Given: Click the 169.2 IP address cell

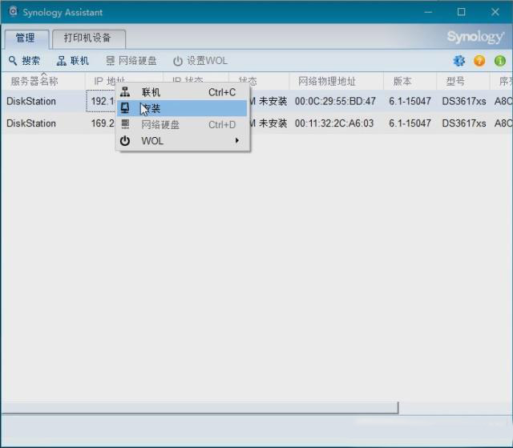Looking at the screenshot, I should 103,123.
